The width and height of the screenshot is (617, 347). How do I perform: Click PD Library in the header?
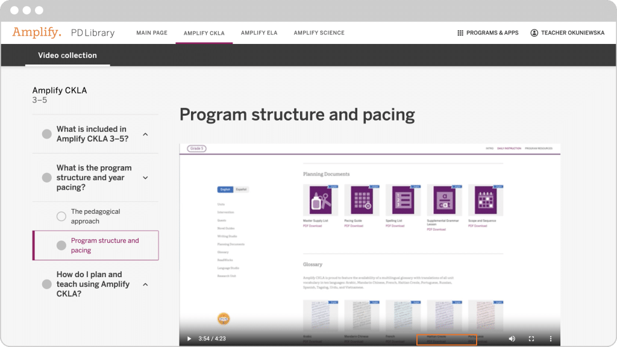[x=93, y=33]
